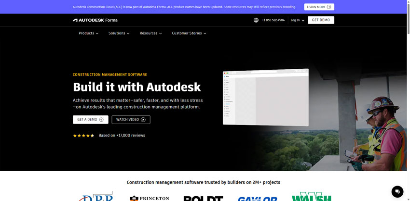
Task: Click the five-star rating icons
Action: 83,135
